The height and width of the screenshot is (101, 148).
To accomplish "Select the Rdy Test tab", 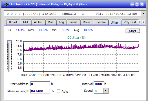I will 130,22.
